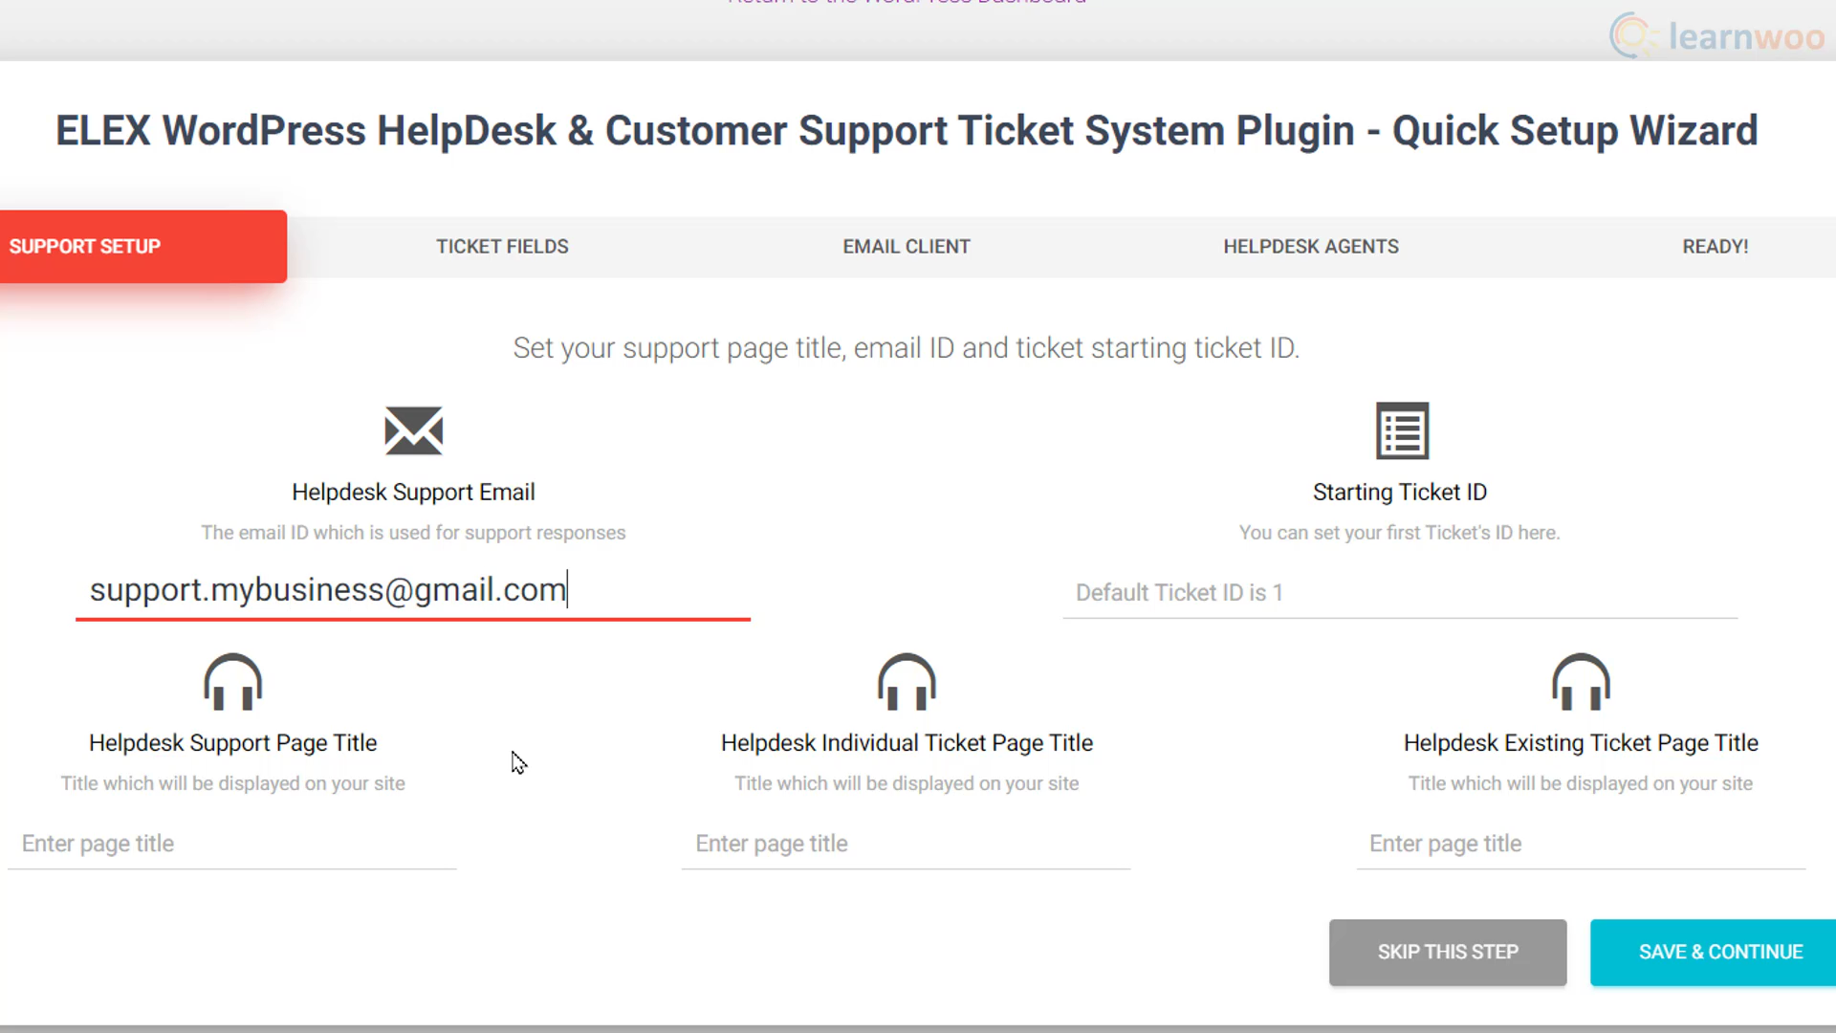Click the envelope icon above Helpdesk Support Email
Viewport: 1836px width, 1033px height.
(x=413, y=430)
